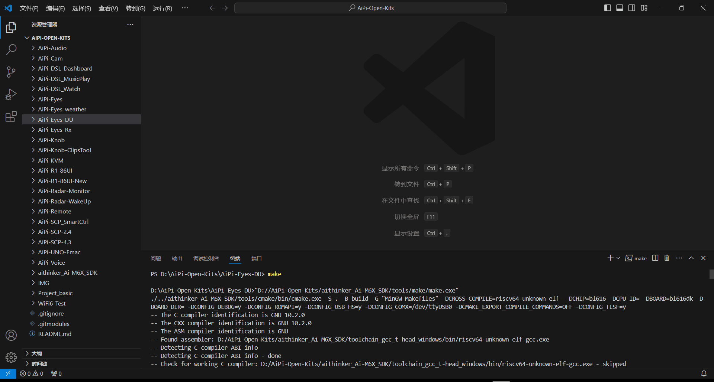Viewport: 714px width, 382px height.
Task: Close the terminal panel
Action: pyautogui.click(x=703, y=258)
